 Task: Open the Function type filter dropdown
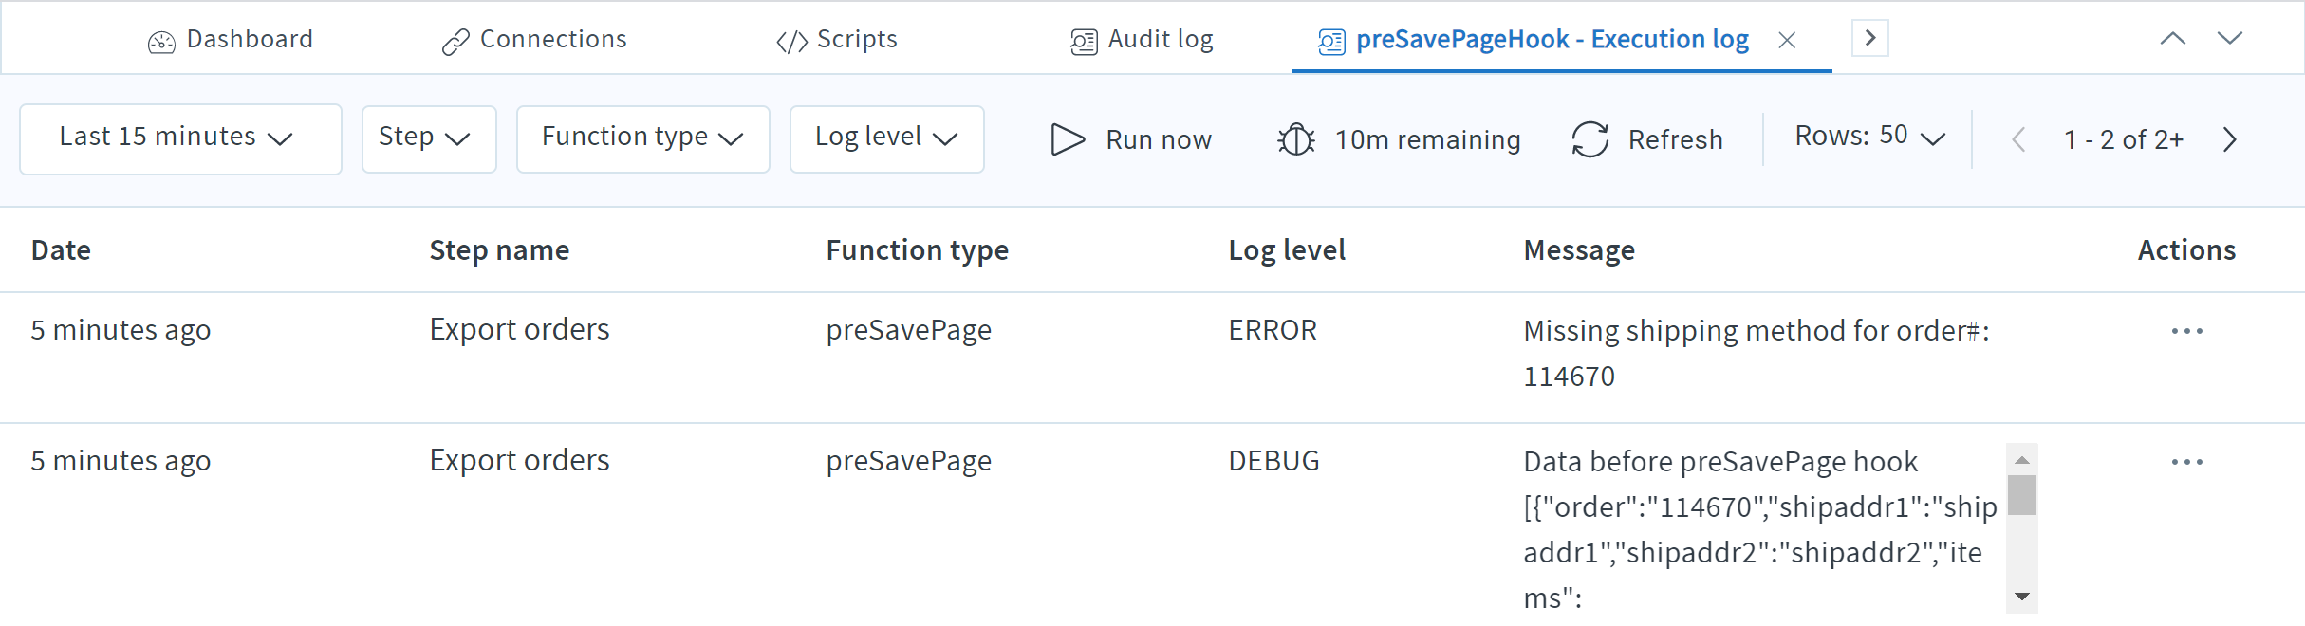(642, 139)
